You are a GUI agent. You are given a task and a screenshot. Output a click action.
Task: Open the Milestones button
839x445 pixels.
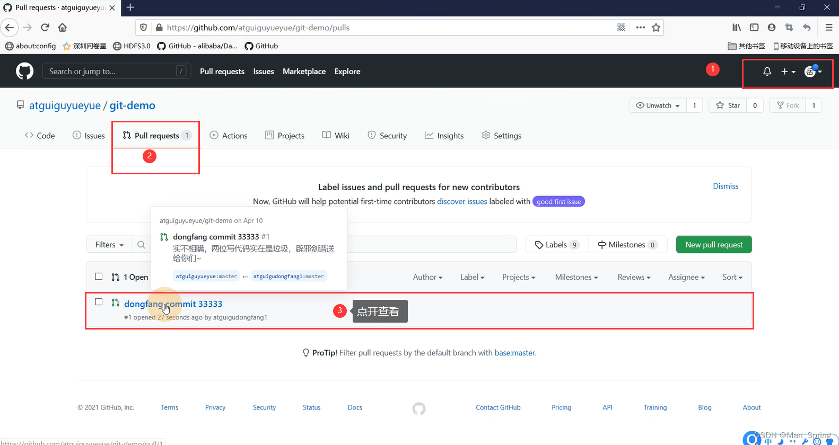(627, 245)
